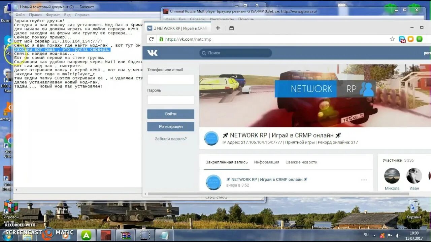Open the Notepad taskbar icon

pos(164,235)
